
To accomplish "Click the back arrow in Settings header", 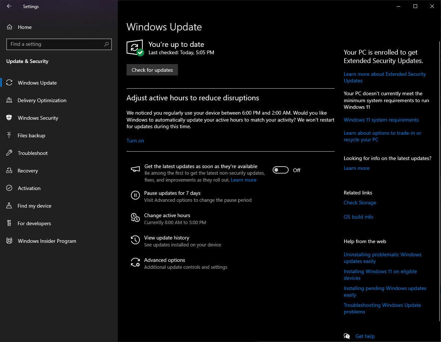I will (9, 6).
